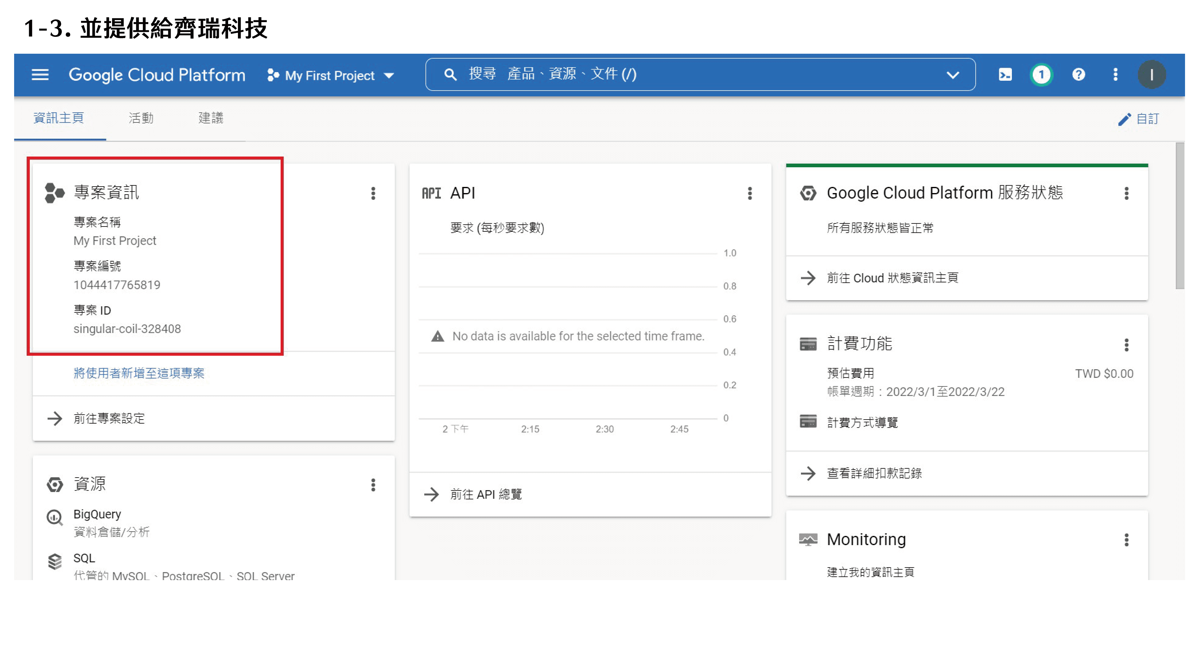Click 建立我的資訊主頁 in Monitoring
The width and height of the screenshot is (1197, 651).
pos(870,572)
